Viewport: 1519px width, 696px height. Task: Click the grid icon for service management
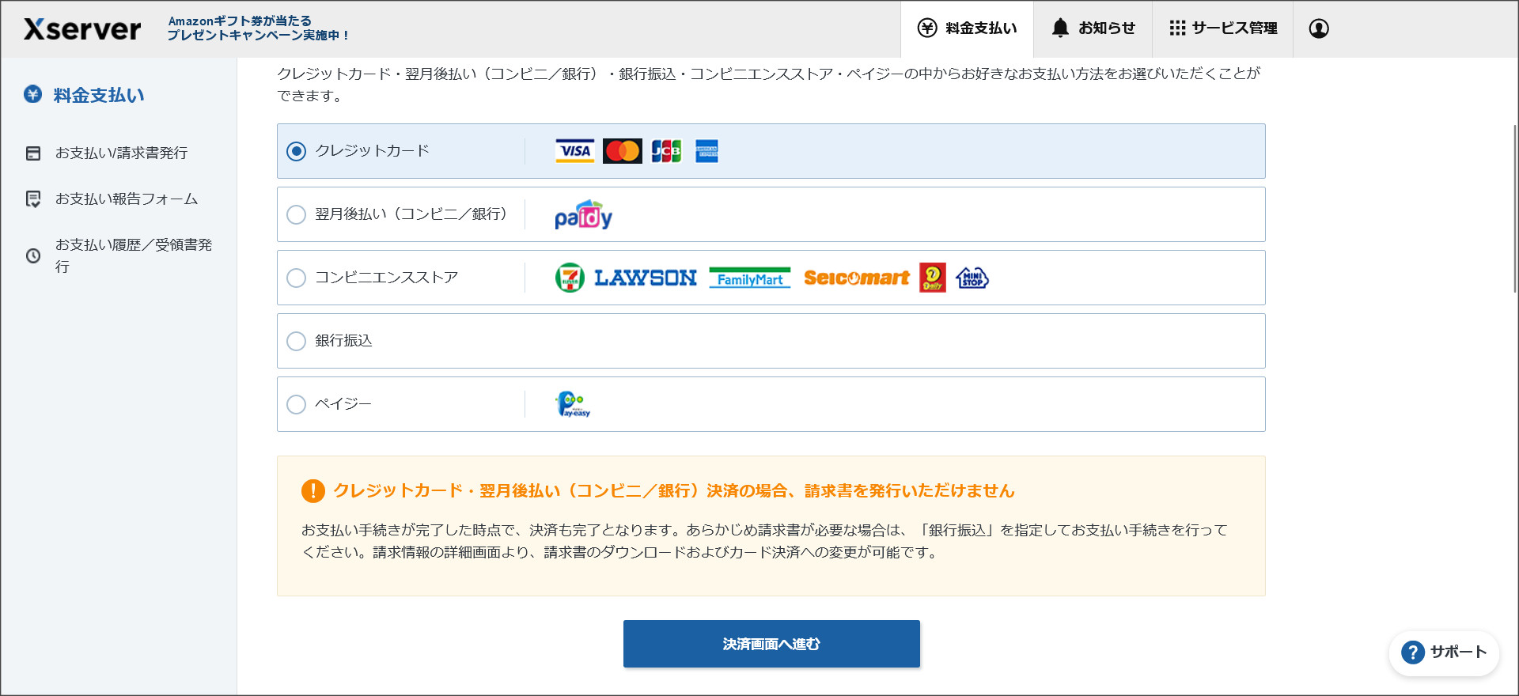click(1177, 28)
